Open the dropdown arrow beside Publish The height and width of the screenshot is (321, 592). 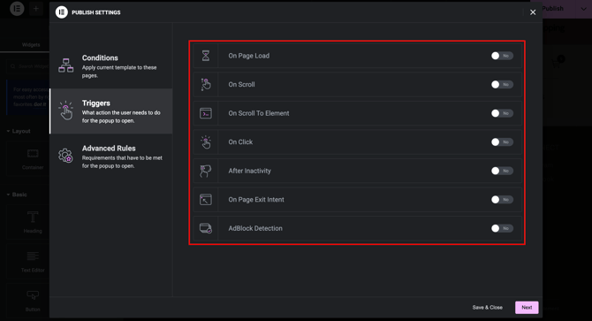coord(583,9)
